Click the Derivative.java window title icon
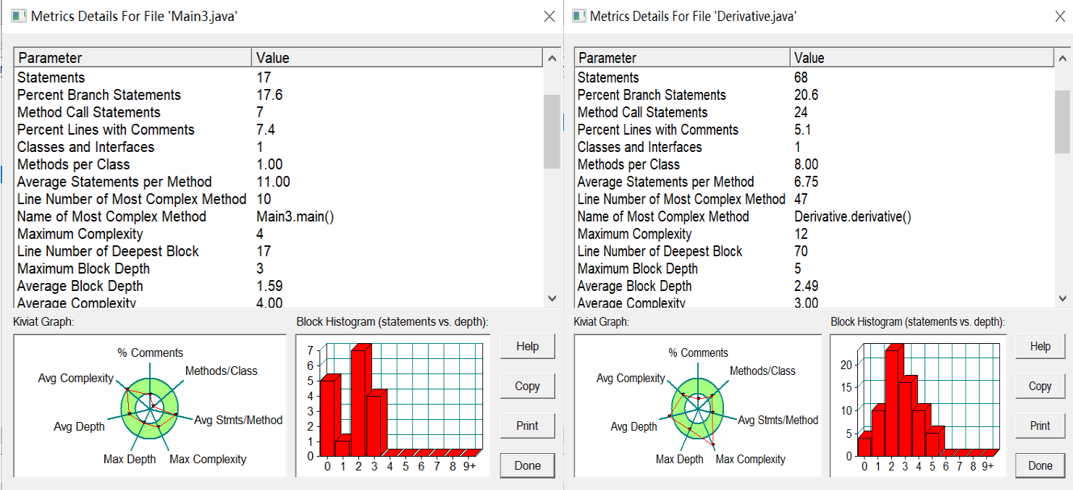Image resolution: width=1073 pixels, height=490 pixels. [x=578, y=16]
